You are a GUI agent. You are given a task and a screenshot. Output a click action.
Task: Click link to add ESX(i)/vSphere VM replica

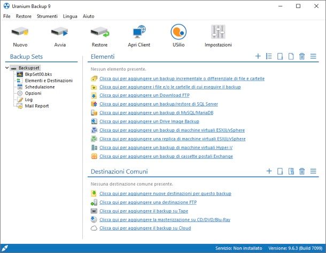pos(173,139)
